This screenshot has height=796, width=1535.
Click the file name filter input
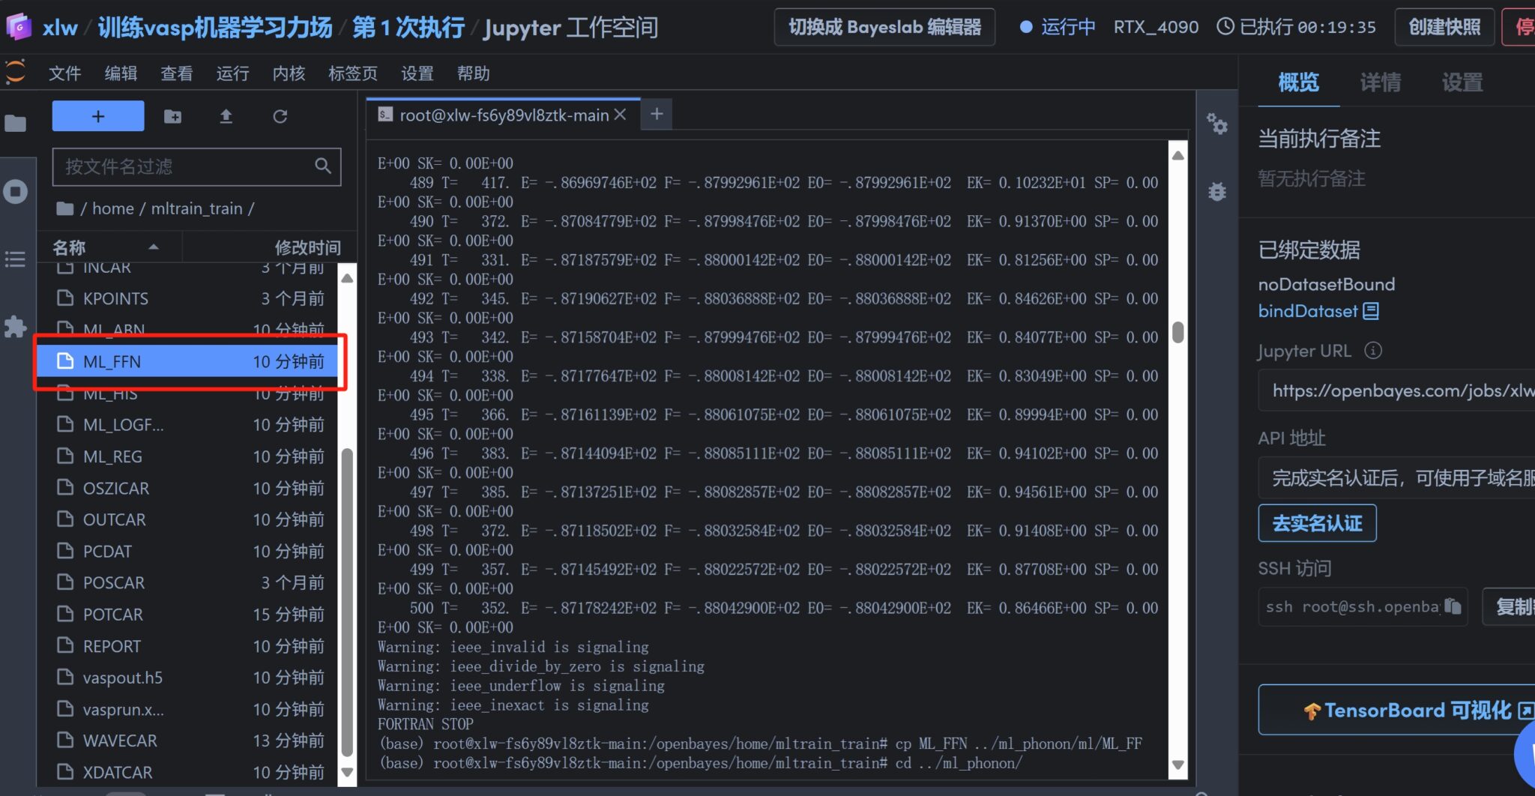click(187, 166)
